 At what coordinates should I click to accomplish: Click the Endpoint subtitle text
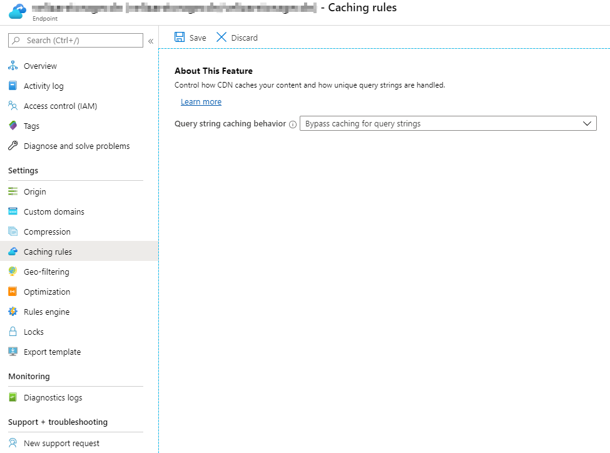click(45, 18)
